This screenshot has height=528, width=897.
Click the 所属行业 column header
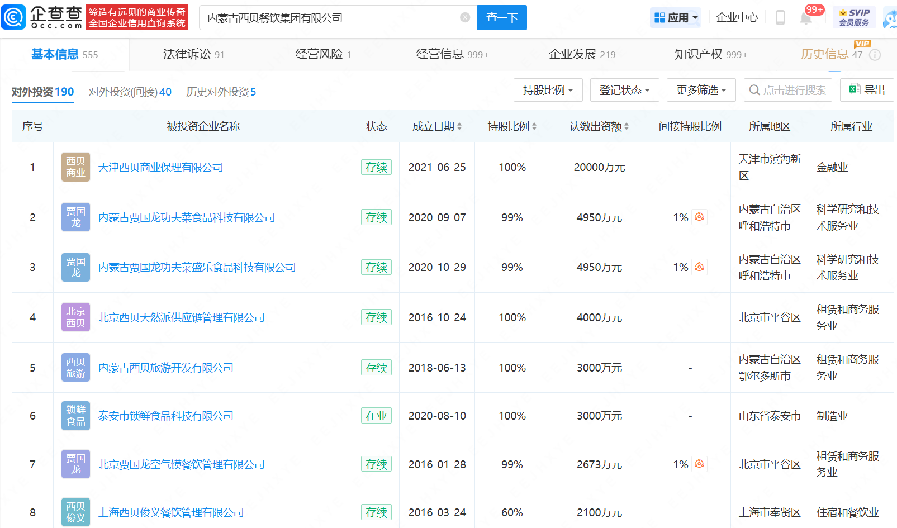851,127
